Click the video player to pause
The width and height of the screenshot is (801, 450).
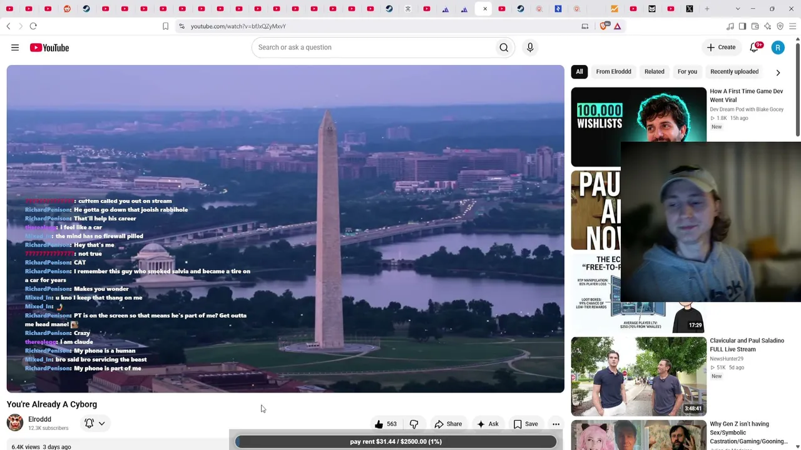click(x=285, y=229)
